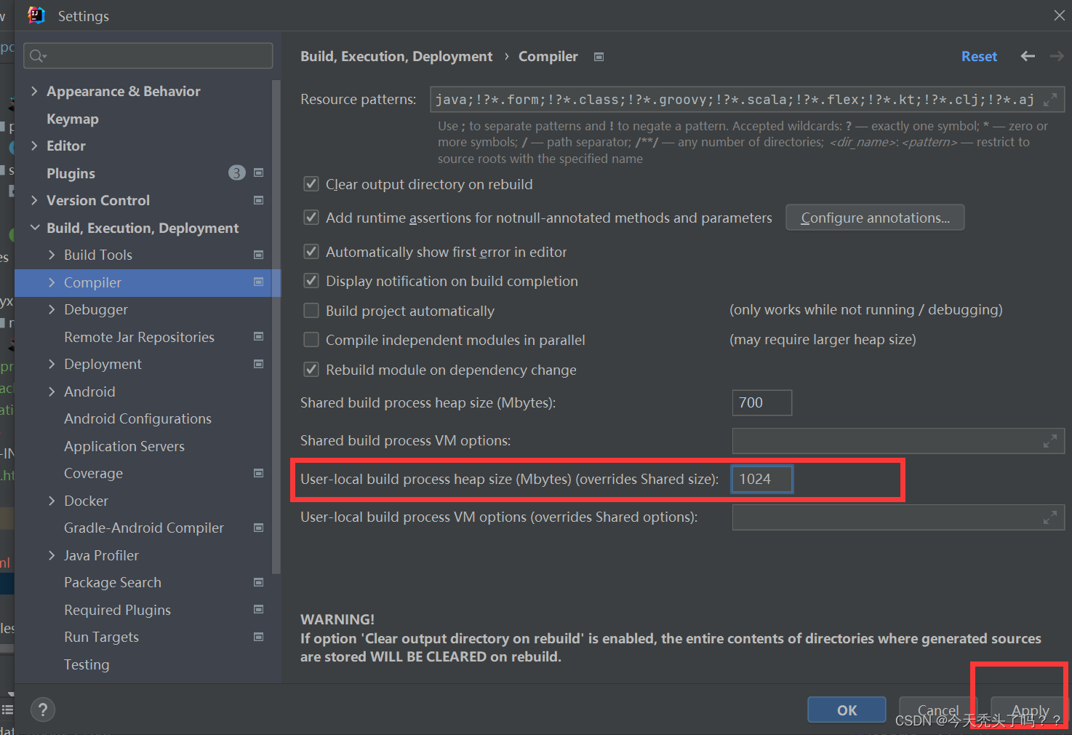Click the expand icon in User-local build process VM options

pos(1049,517)
